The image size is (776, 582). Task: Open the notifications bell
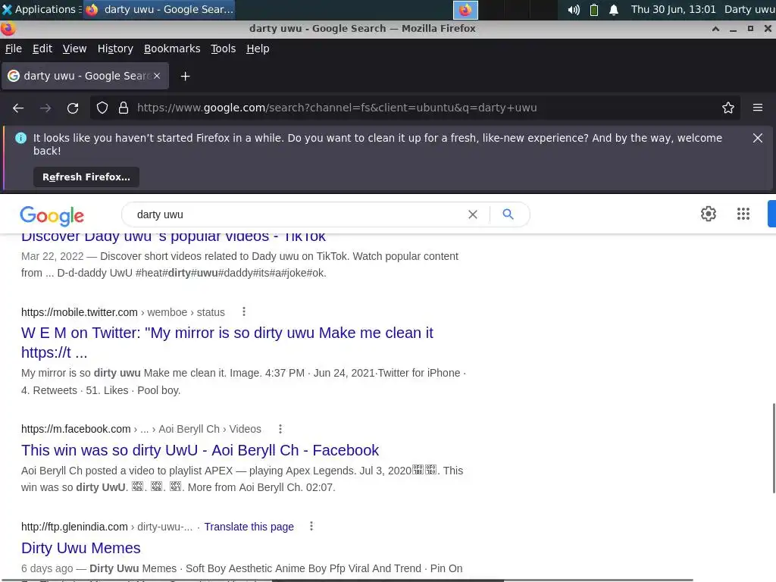coord(614,10)
